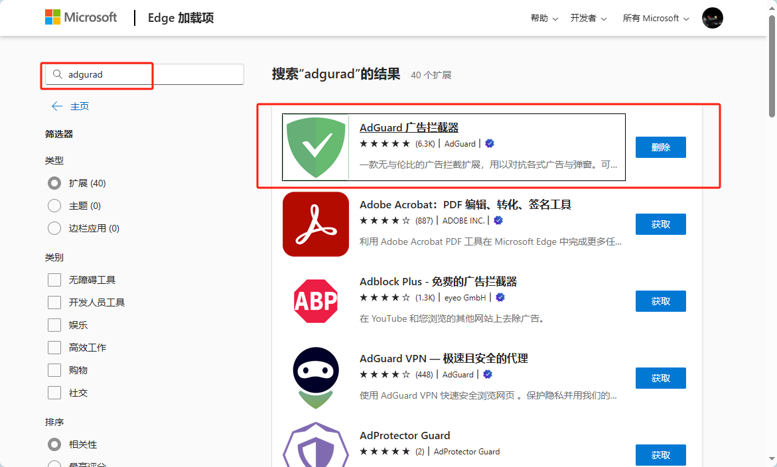Click Adobe Acrobat star rating
The image size is (777, 467).
click(385, 220)
